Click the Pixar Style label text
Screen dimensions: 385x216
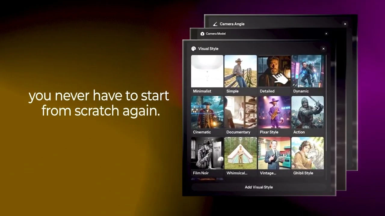(269, 132)
